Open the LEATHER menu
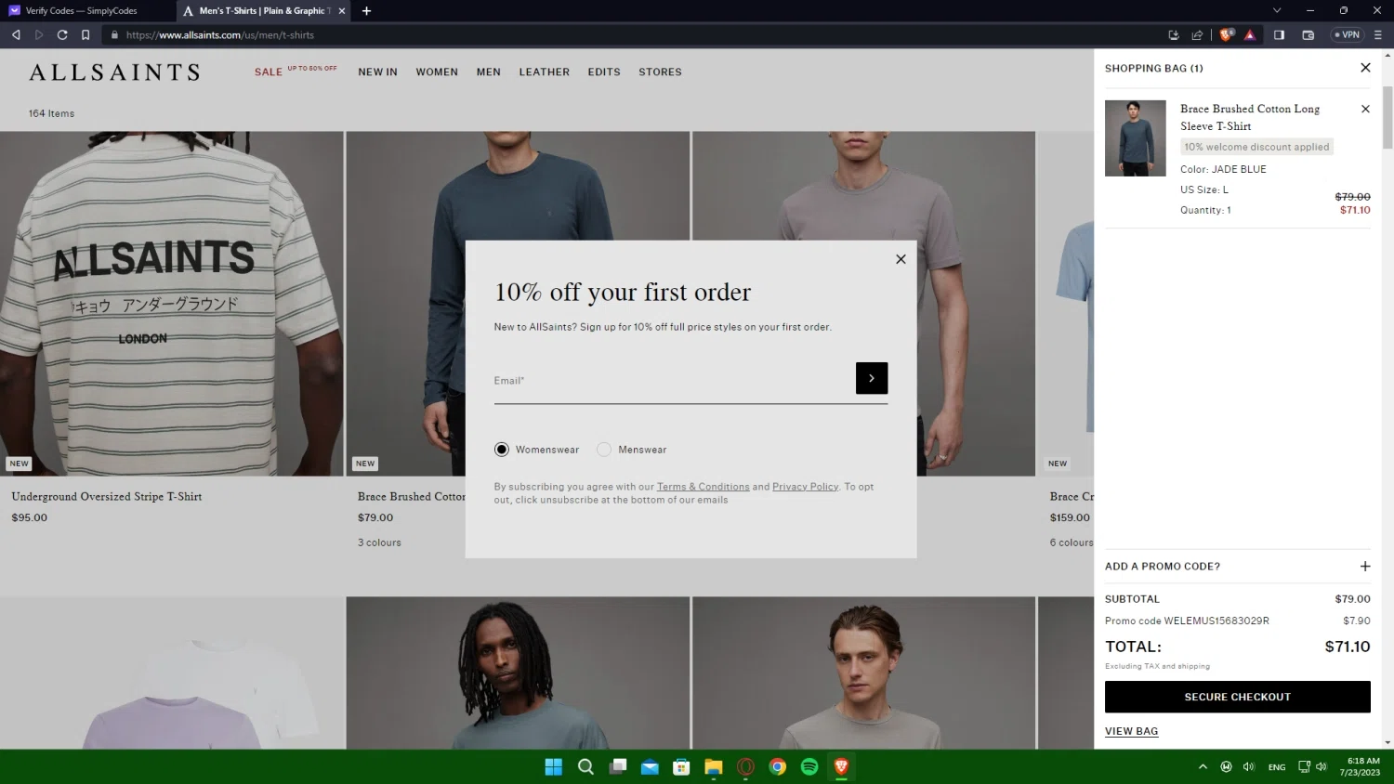The height and width of the screenshot is (784, 1394). coord(544,72)
